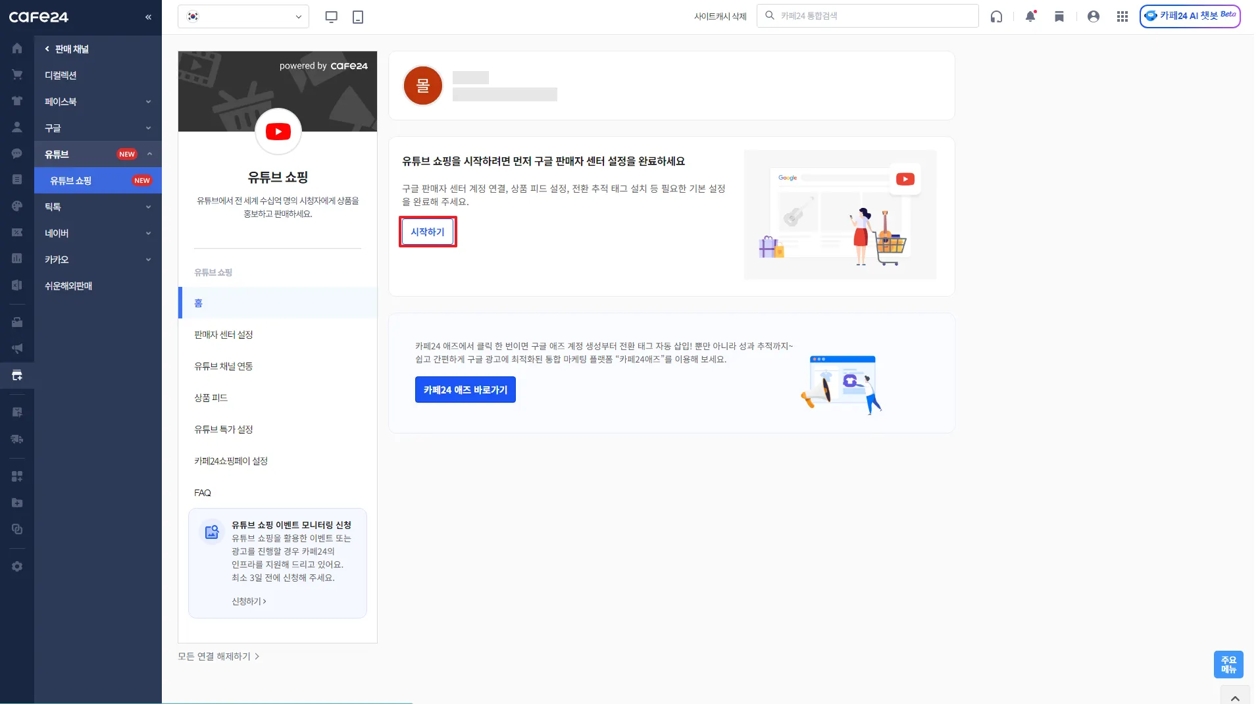Screen dimensions: 1260x704
Task: Expand the 틱톡 menu
Action: click(98, 207)
